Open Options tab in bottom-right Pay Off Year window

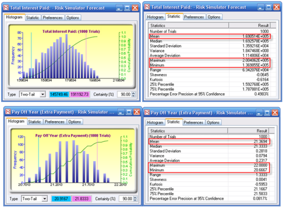click(213, 122)
